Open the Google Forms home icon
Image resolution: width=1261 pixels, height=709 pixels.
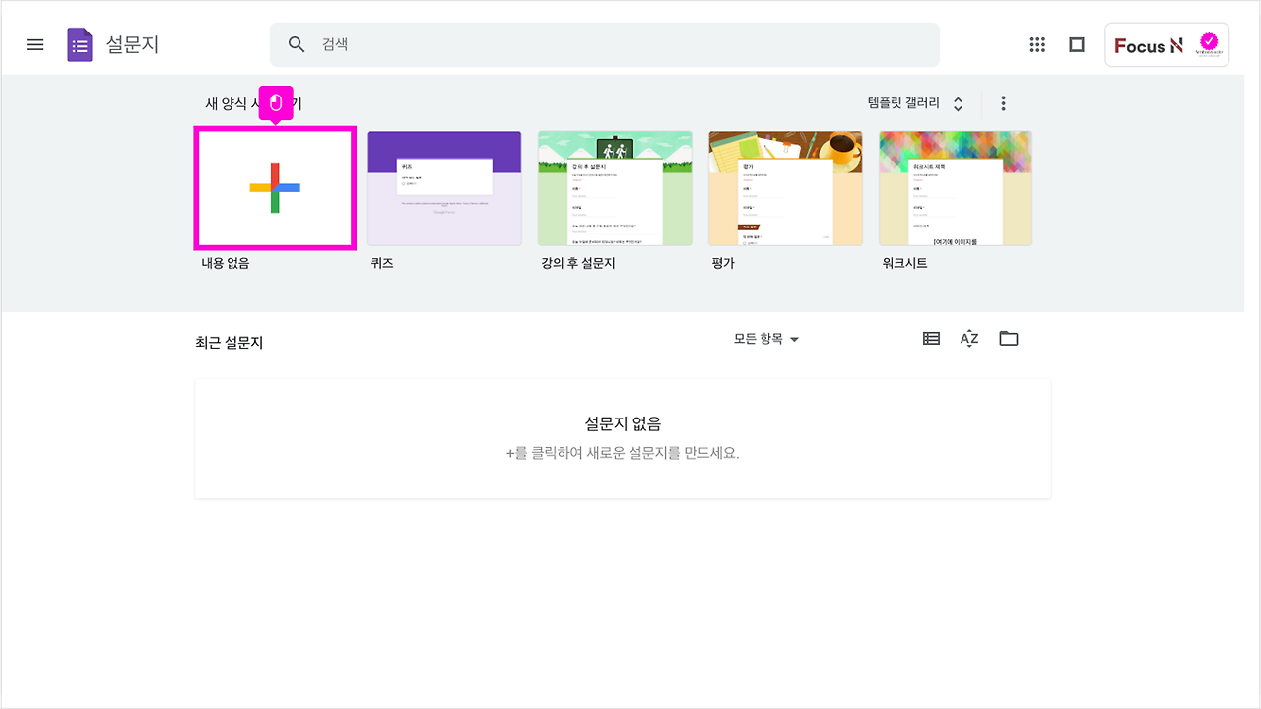(x=78, y=44)
